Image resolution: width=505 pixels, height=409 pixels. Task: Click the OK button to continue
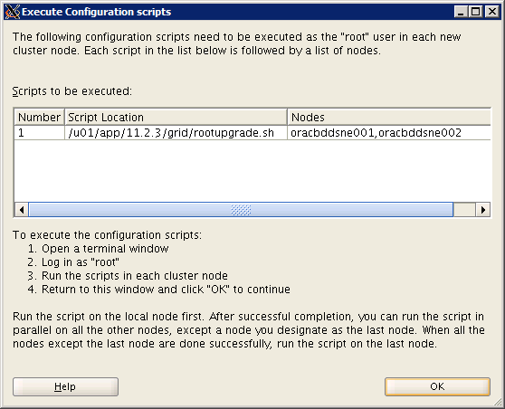[x=437, y=386]
